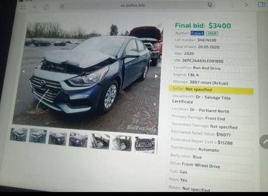Viewport: 268px width, 196px height.
Task: Toggle the sidebar icon at top right
Action: pos(261,4)
